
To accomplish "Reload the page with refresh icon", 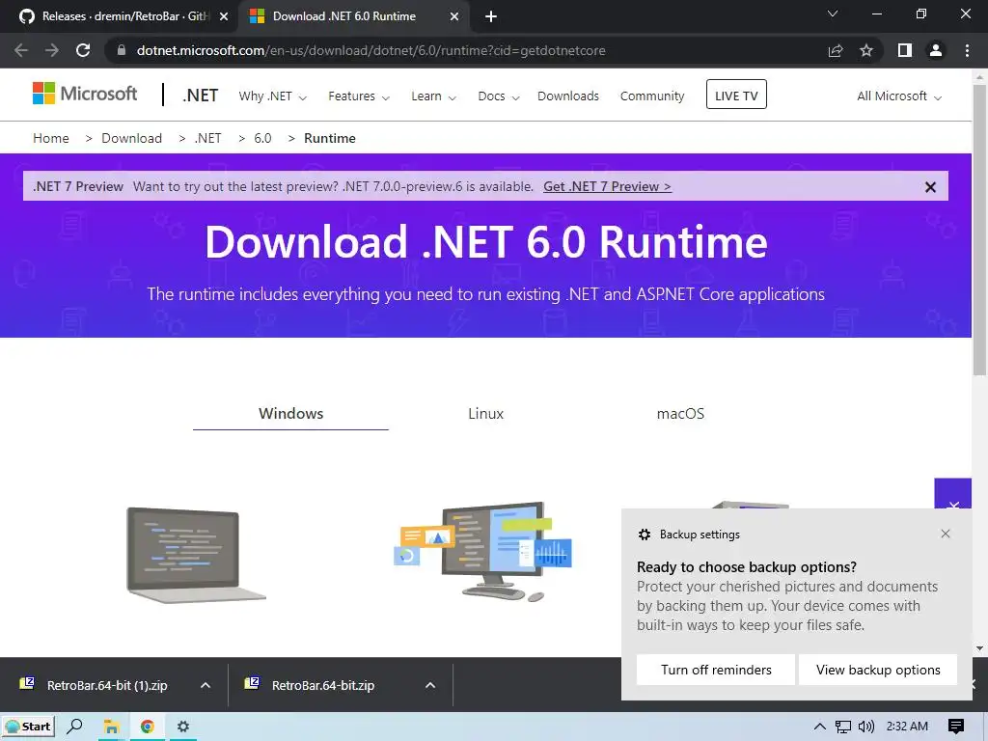I will pos(83,50).
